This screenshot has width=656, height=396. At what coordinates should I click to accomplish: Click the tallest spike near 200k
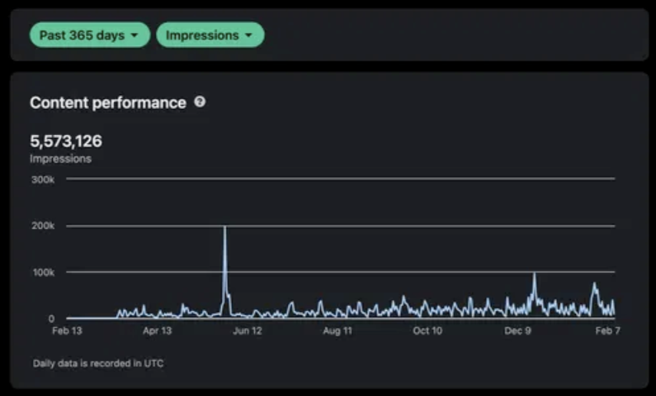(225, 229)
